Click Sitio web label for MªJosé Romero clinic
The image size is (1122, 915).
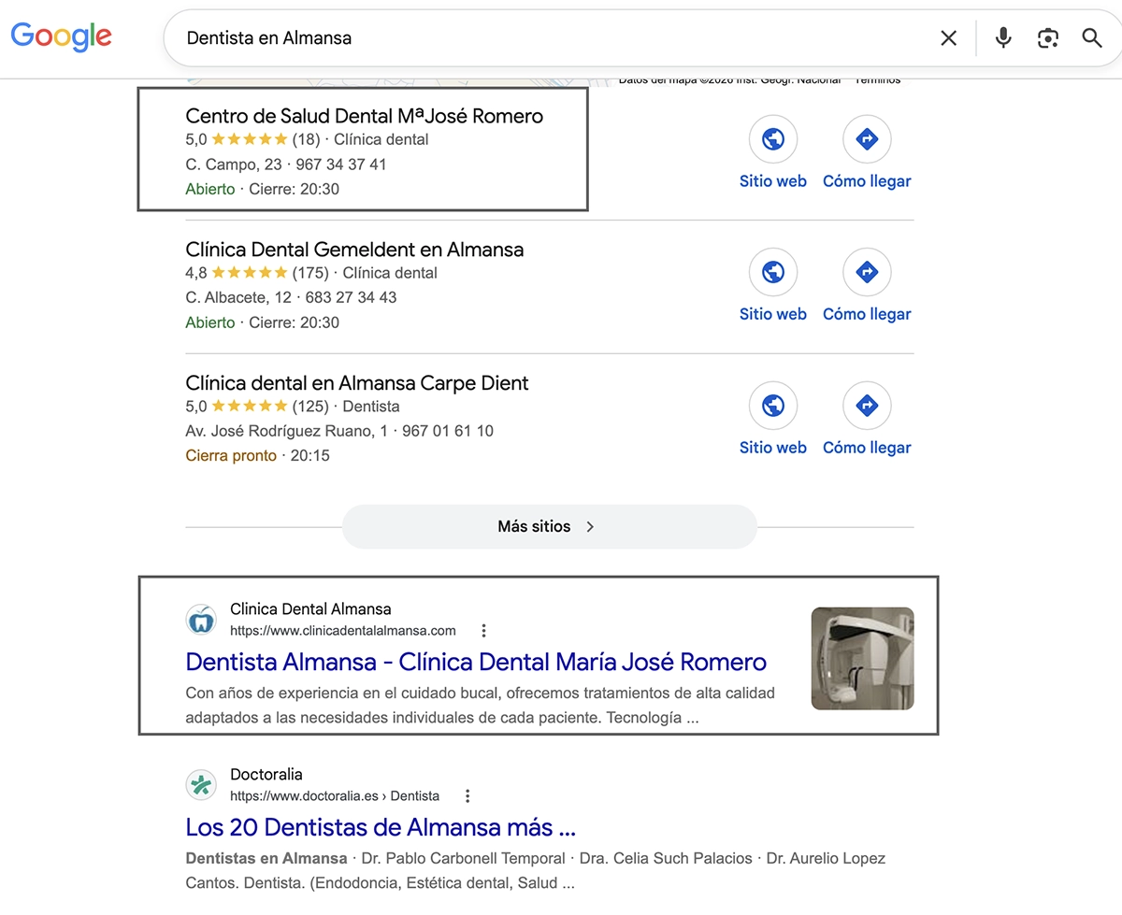(x=773, y=181)
